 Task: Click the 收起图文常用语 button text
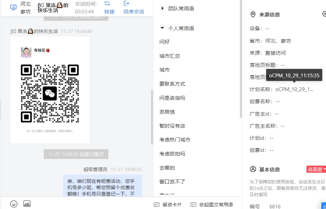[x=216, y=205]
